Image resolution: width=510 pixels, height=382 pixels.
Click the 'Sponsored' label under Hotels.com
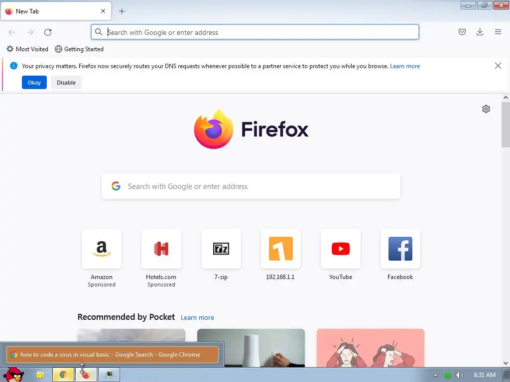coord(161,285)
